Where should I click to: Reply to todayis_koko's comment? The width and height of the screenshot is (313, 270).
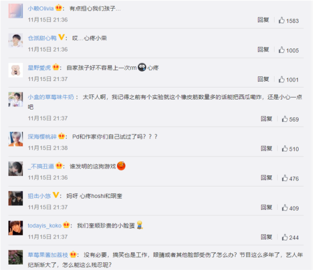[266, 237]
